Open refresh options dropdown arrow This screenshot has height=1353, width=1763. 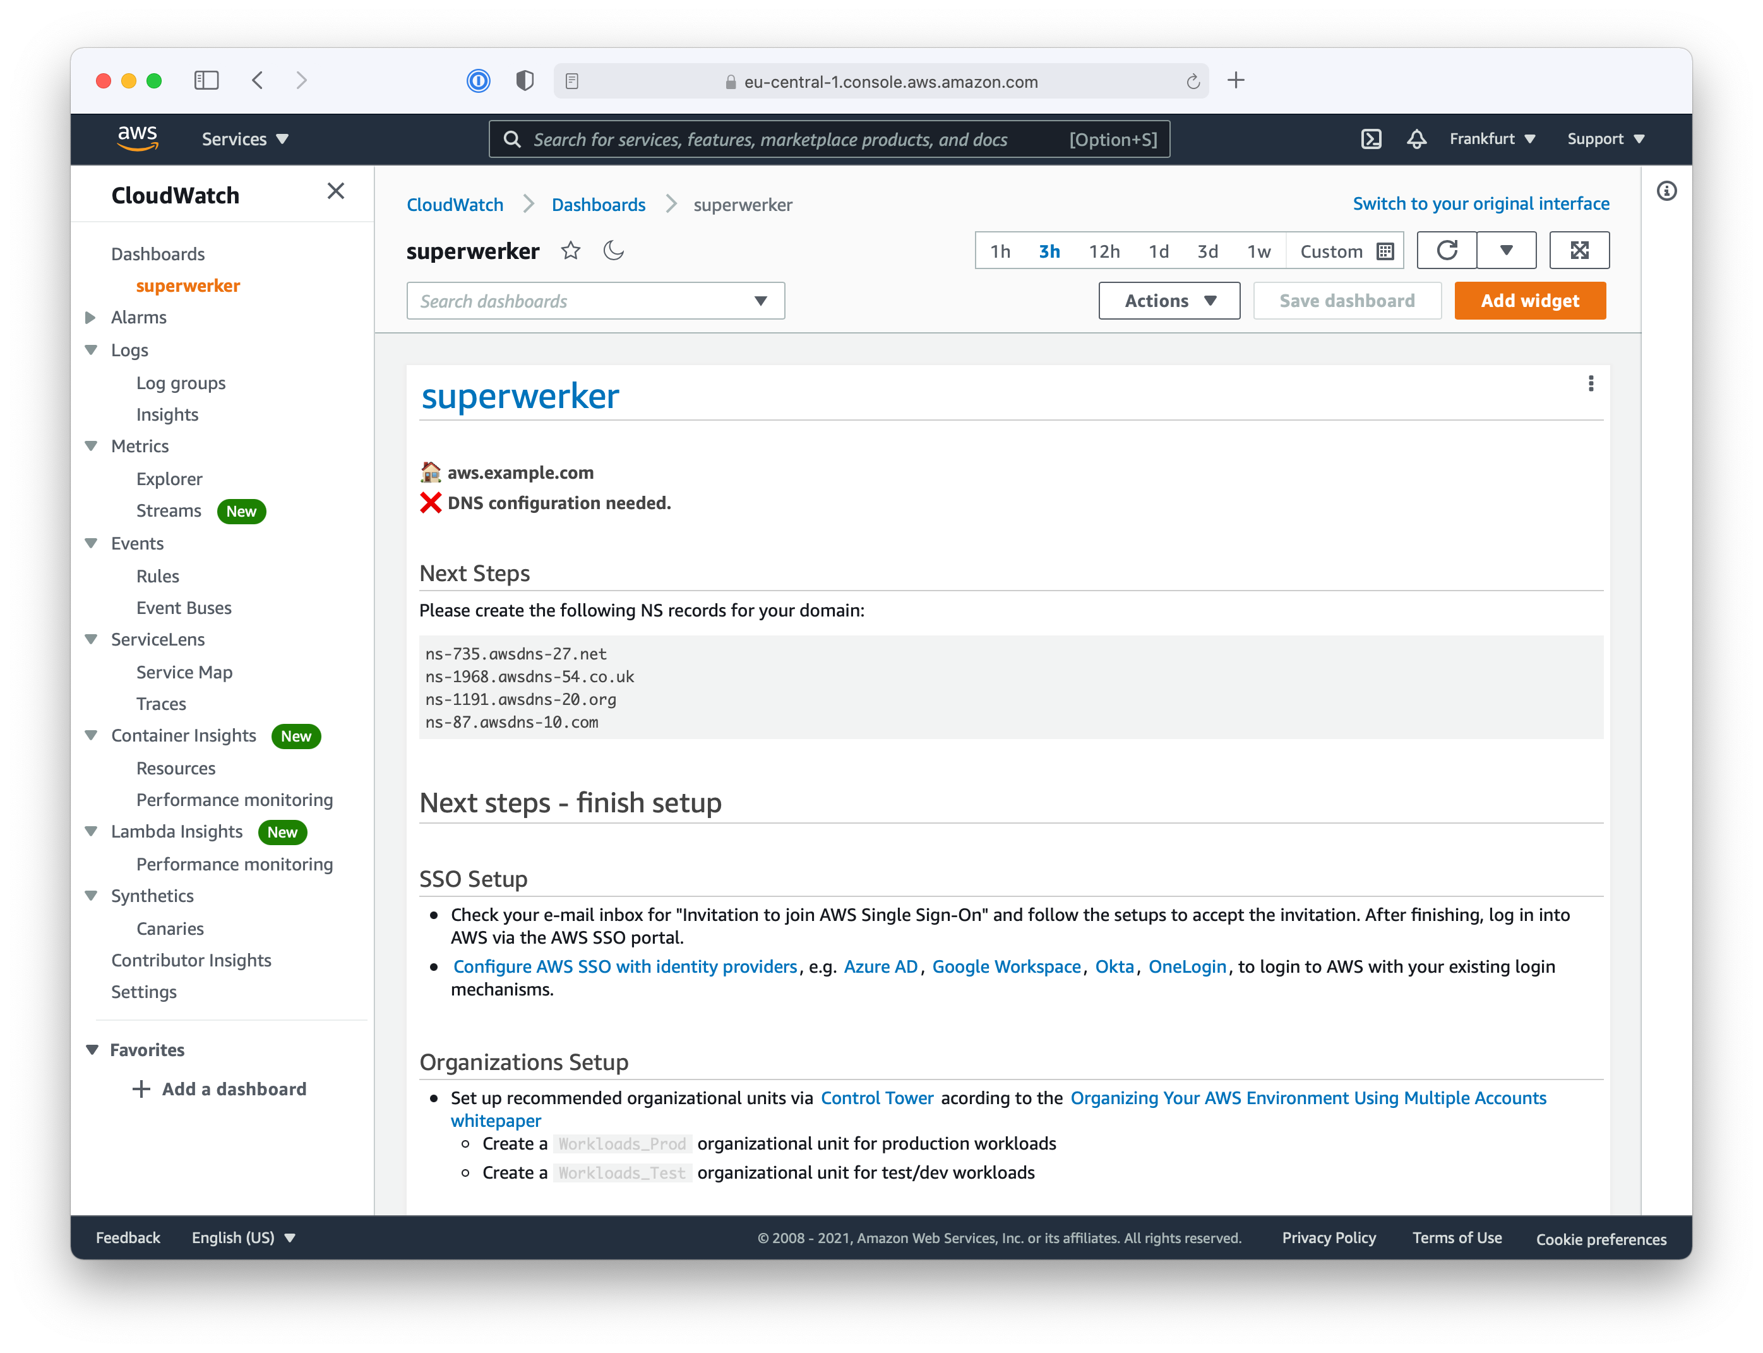(x=1506, y=251)
